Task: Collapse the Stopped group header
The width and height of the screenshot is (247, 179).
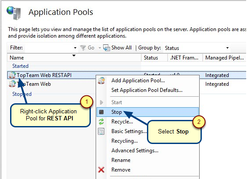Action: point(22,94)
